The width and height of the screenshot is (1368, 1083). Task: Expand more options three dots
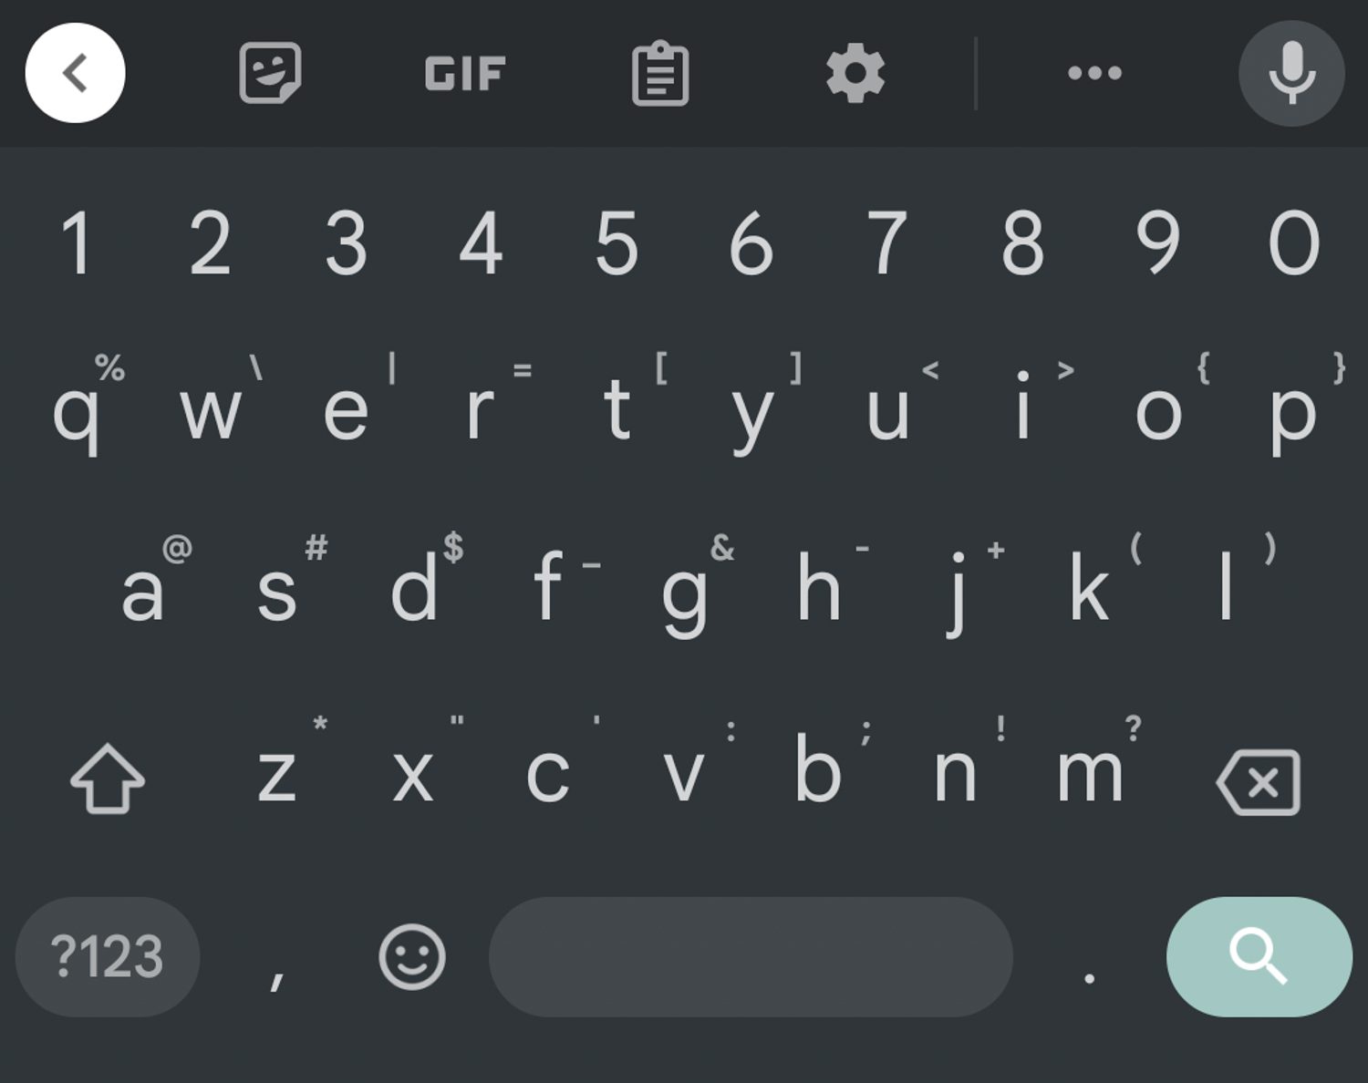pyautogui.click(x=1094, y=73)
